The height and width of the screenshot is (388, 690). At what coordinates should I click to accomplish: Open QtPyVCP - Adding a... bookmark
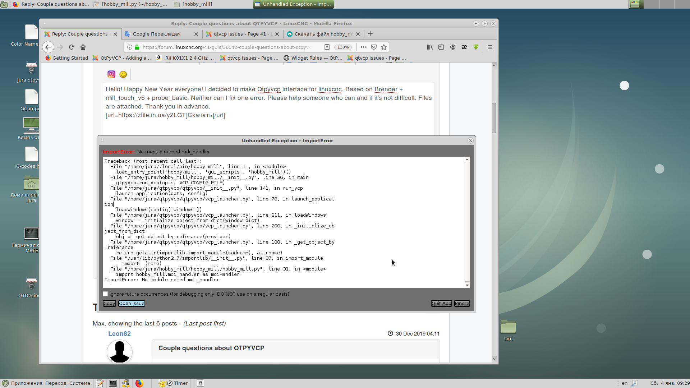pos(122,58)
